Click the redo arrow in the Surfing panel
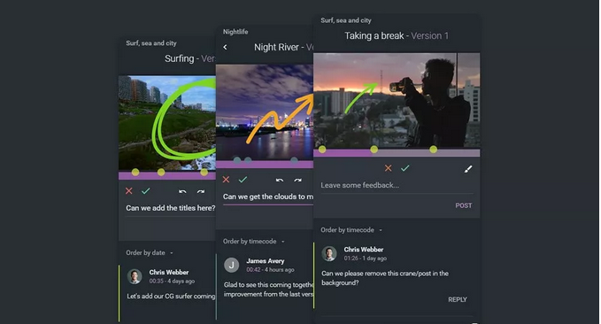The width and height of the screenshot is (601, 324). click(200, 191)
